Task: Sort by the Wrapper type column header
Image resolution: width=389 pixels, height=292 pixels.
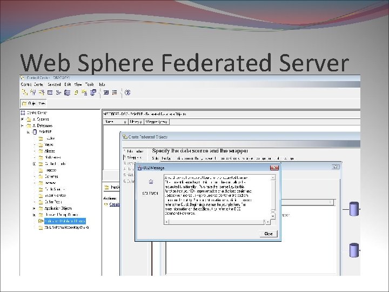Action: click(x=157, y=122)
